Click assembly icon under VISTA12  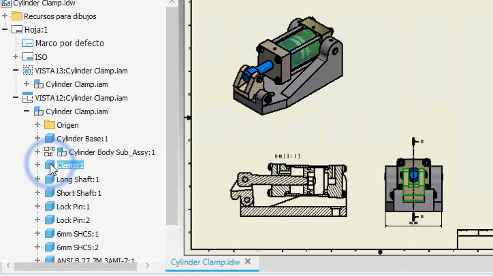pos(38,111)
